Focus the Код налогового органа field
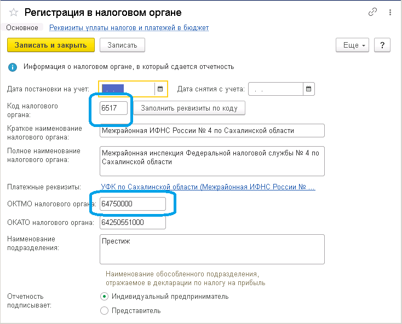Viewport: 402px width, 324px height. (113, 108)
